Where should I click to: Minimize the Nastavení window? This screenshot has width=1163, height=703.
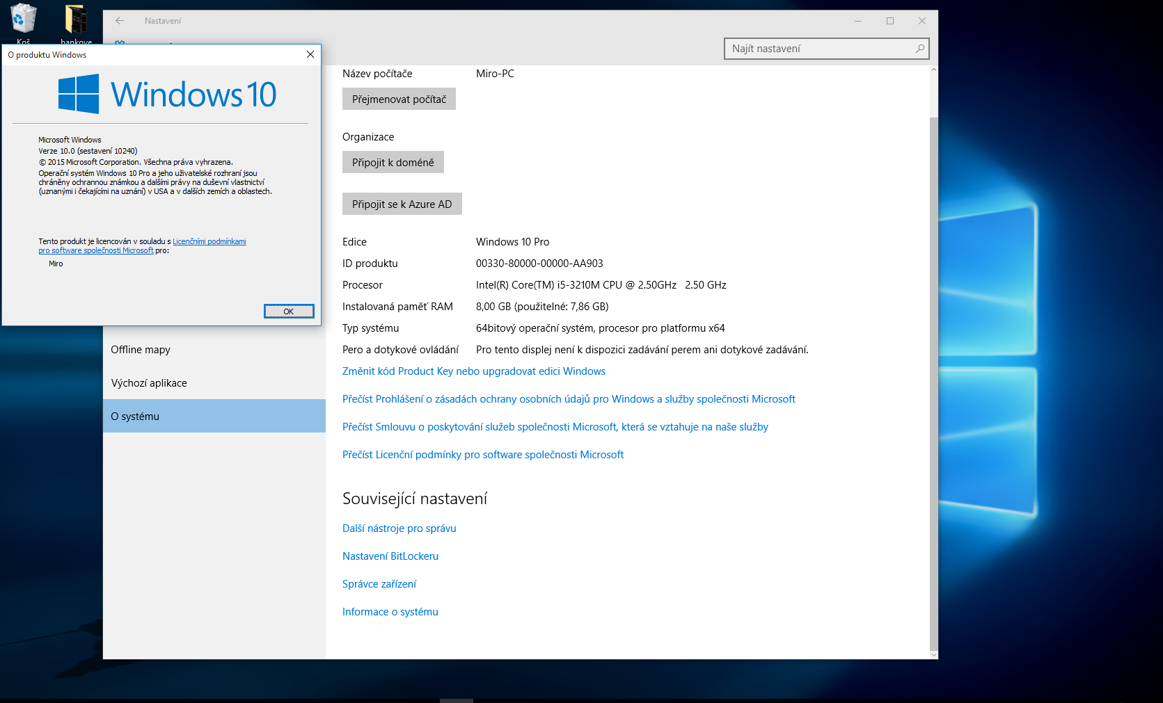858,21
